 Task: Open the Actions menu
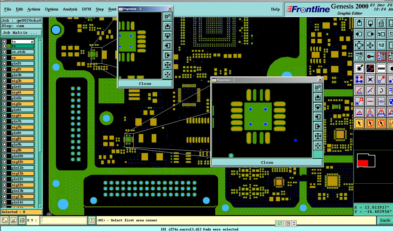[34, 9]
